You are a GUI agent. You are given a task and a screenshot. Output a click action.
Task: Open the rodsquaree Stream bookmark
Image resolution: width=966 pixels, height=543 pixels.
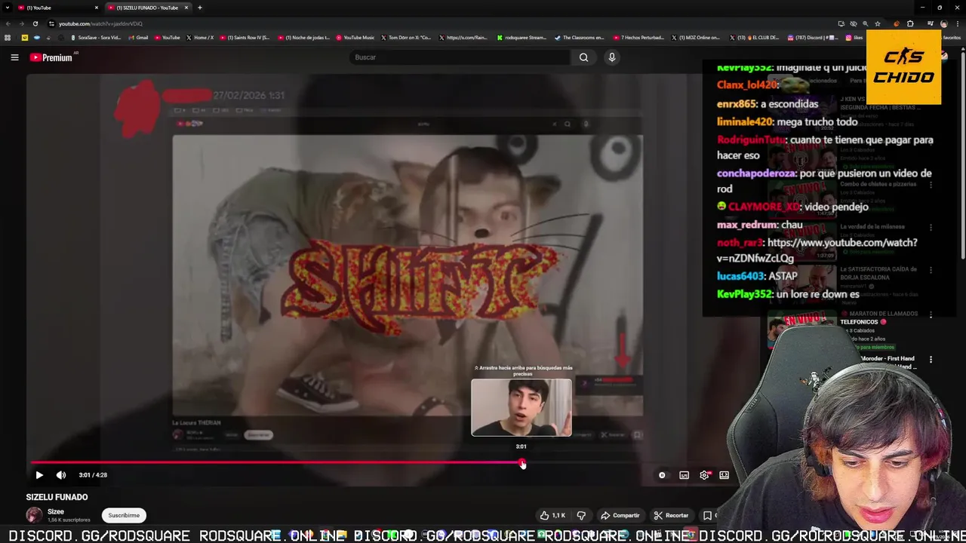[x=521, y=38]
